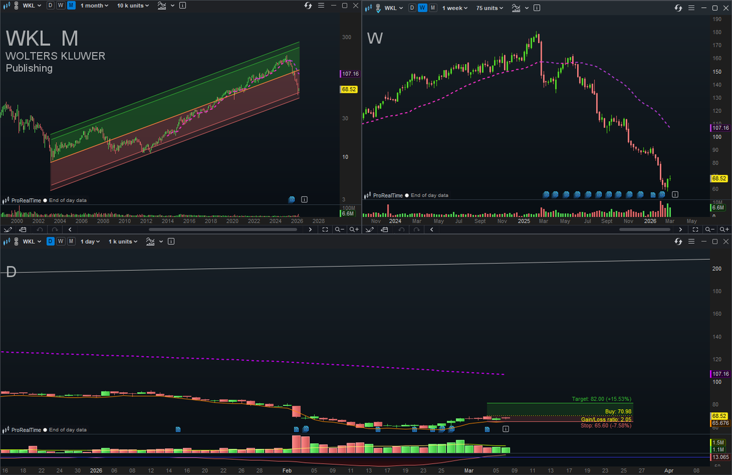Open the '1 month' timeframe dropdown

pyautogui.click(x=95, y=5)
